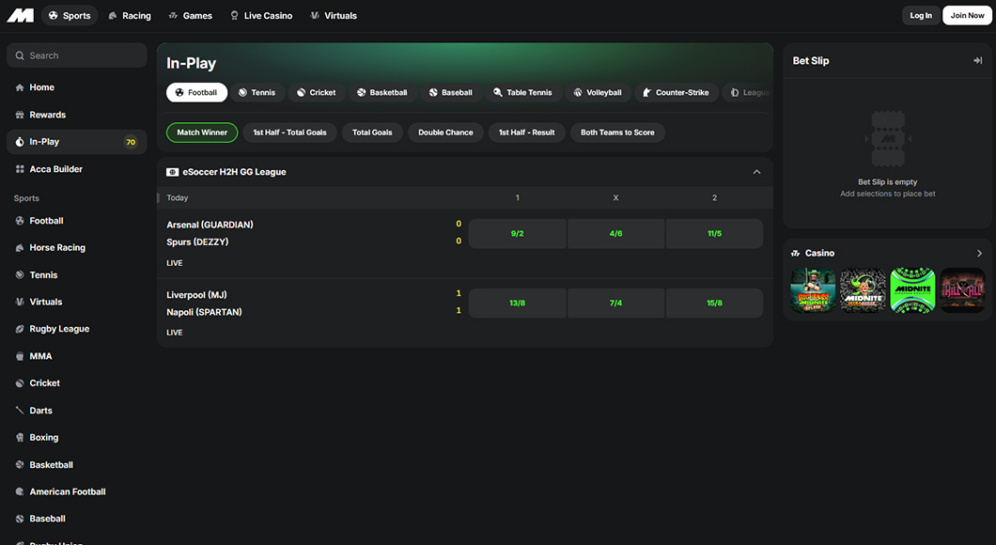Open Baseball in the sidebar sports list
Viewport: 996px width, 545px height.
77,519
